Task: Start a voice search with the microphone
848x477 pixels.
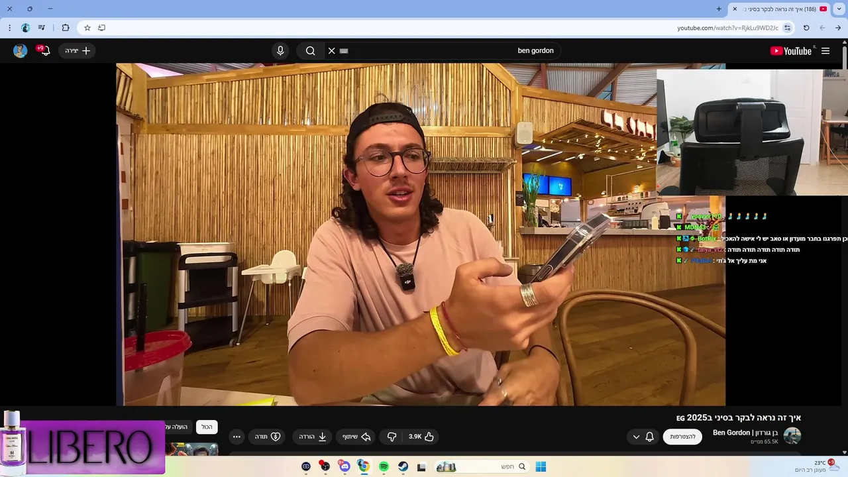Action: (x=280, y=51)
